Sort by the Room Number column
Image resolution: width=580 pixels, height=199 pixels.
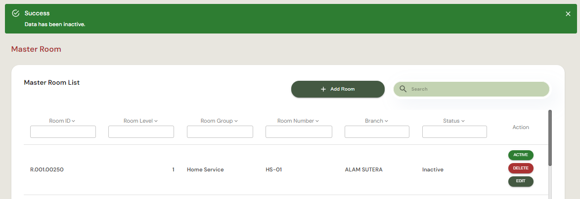pos(298,121)
